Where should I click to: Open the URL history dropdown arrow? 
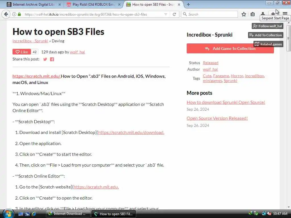[166, 14]
